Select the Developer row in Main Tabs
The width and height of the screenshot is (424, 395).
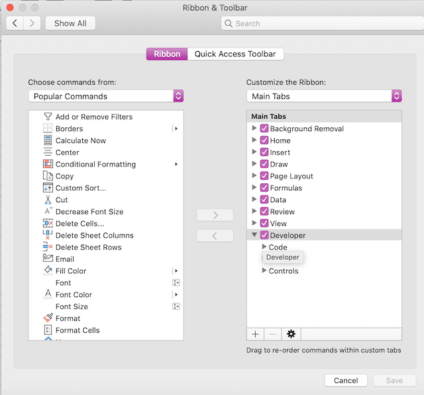[324, 235]
